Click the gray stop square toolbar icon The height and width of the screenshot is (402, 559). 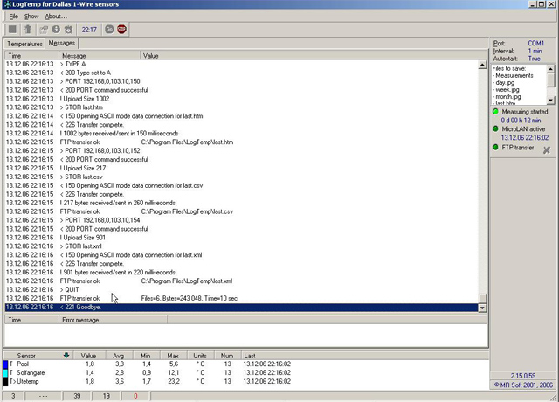pyautogui.click(x=12, y=29)
